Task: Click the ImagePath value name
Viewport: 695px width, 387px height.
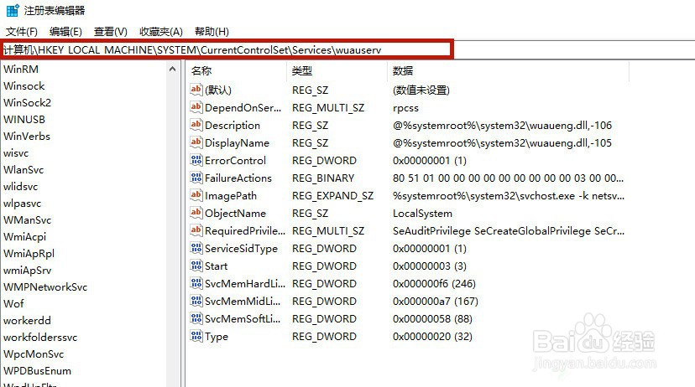Action: pos(231,196)
